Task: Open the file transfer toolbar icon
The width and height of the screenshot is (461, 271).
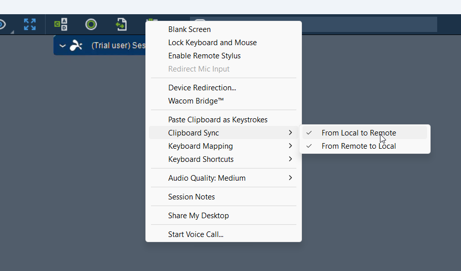Action: tap(122, 24)
